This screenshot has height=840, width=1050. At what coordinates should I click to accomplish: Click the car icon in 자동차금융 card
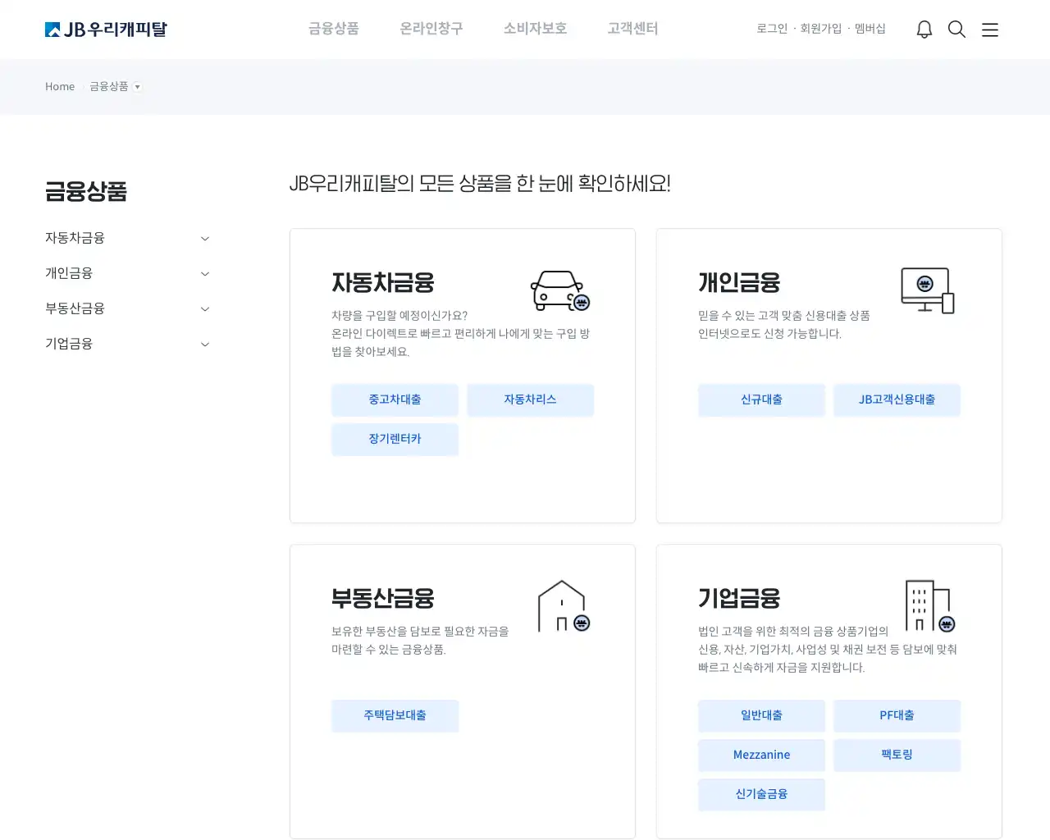[x=560, y=290]
